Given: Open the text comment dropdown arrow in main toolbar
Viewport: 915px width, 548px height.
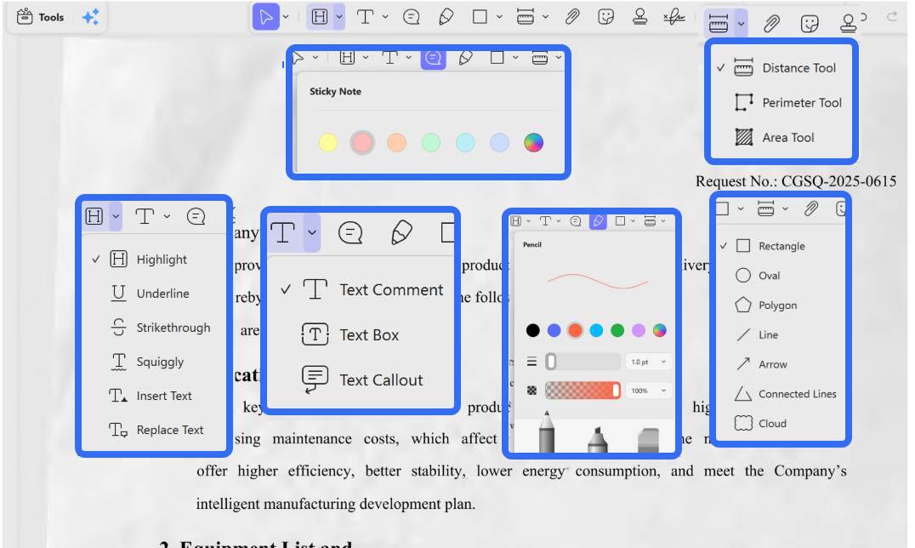Looking at the screenshot, I should pos(385,17).
